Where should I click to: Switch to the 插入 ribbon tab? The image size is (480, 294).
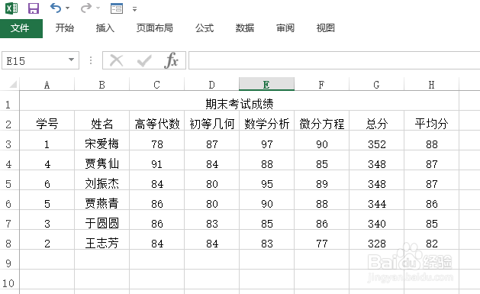click(105, 28)
